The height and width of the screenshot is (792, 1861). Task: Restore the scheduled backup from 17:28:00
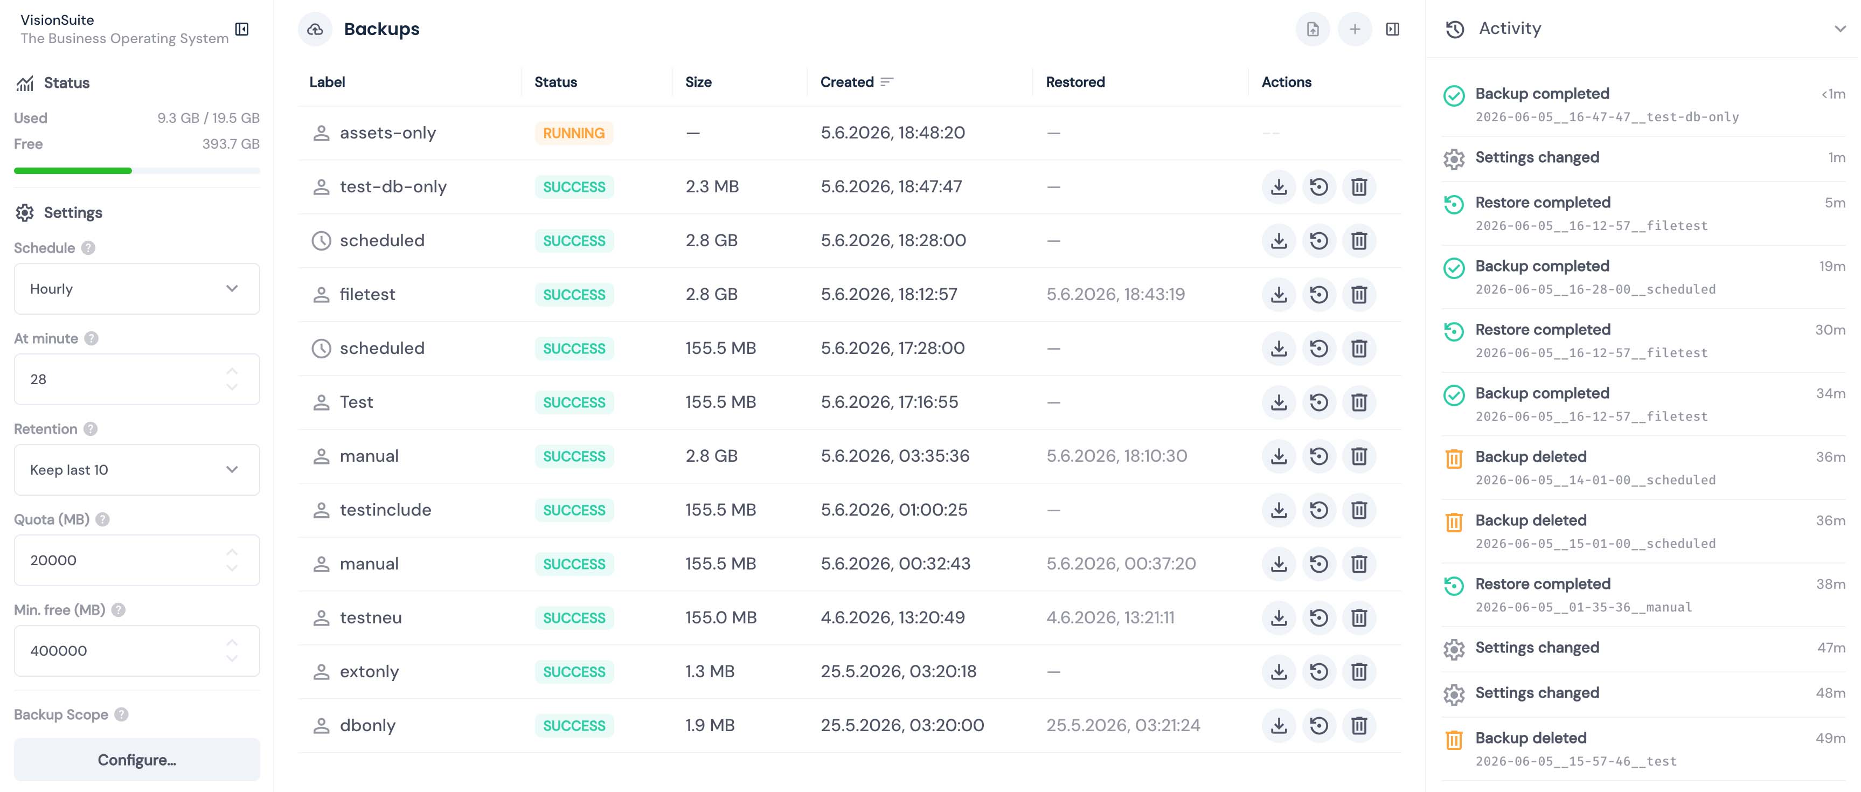[1319, 348]
